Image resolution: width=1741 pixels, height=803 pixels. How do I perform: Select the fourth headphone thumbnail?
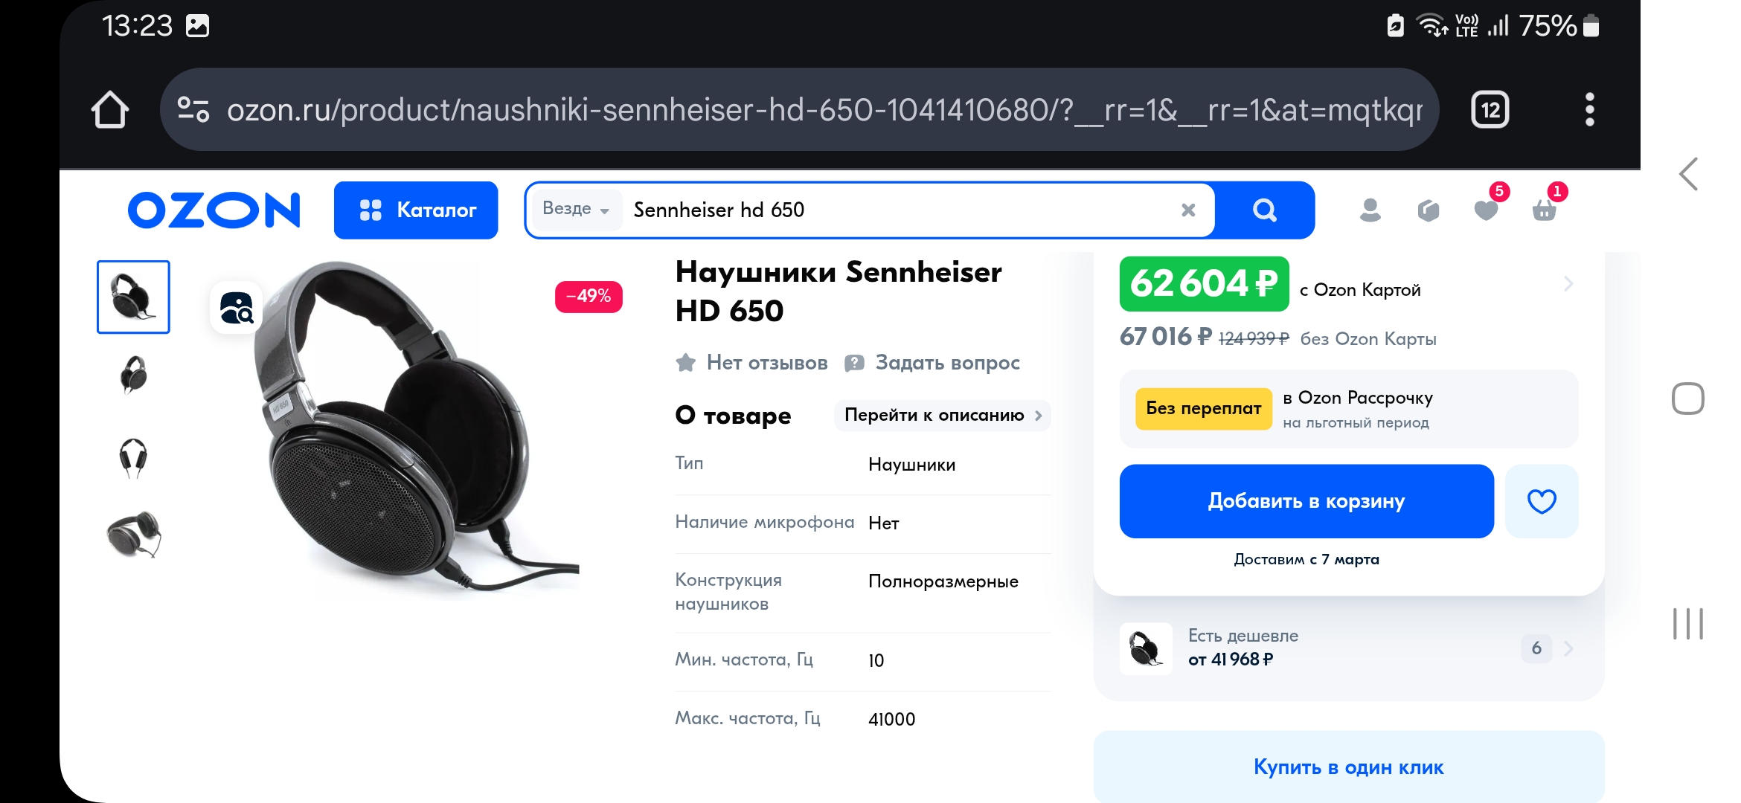pyautogui.click(x=134, y=534)
